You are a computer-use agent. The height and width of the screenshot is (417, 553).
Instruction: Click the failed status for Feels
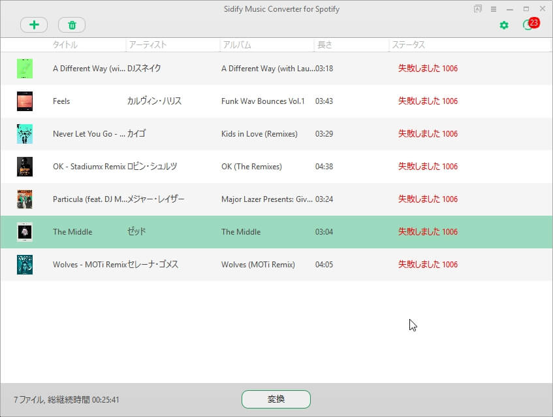[428, 101]
